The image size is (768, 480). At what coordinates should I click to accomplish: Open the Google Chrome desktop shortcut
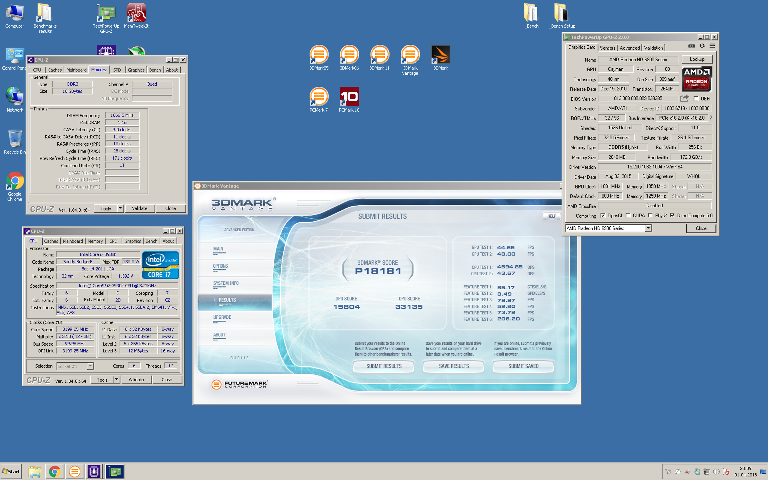[x=15, y=186]
